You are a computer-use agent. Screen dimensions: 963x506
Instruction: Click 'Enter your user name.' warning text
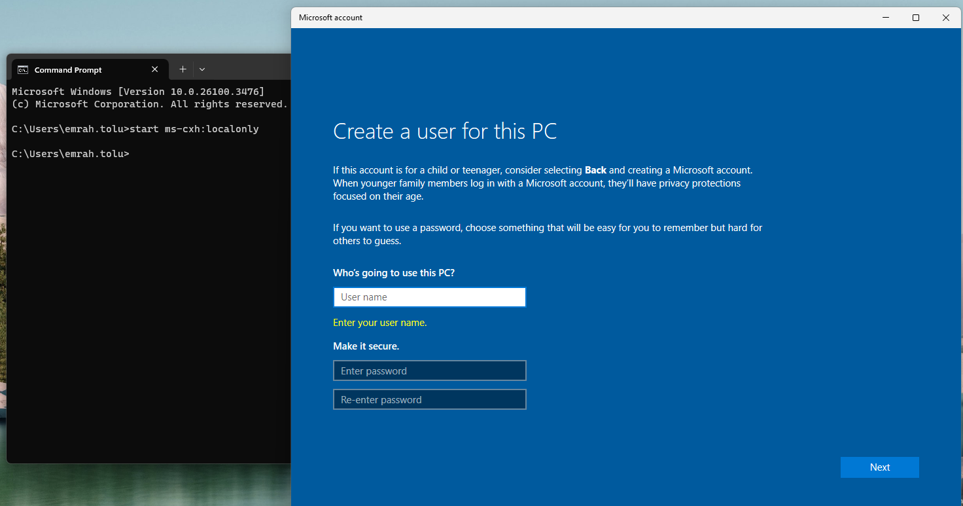point(379,323)
